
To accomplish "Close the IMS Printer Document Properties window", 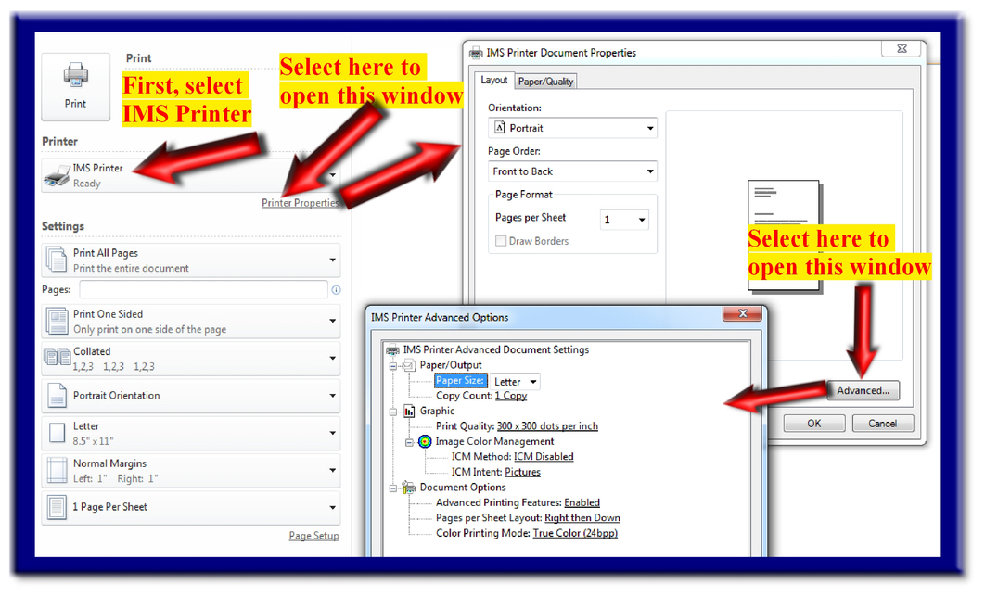I will tap(902, 48).
